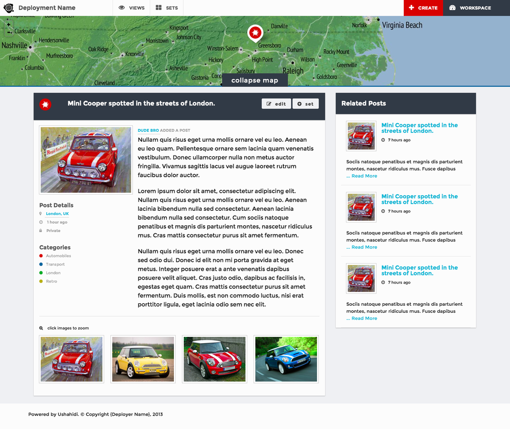Click second related post thumbnail image
Image resolution: width=510 pixels, height=429 pixels.
tap(361, 207)
